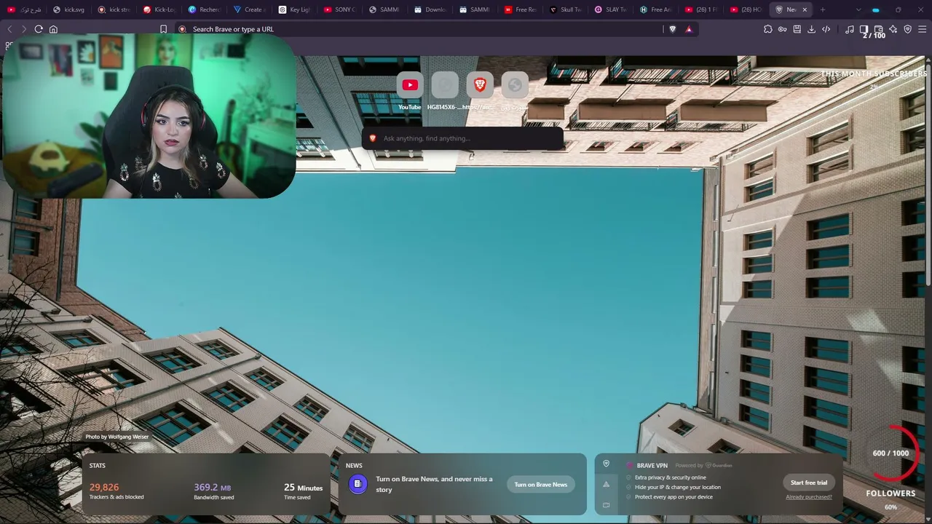Open the password key icon in toolbar
932x524 pixels.
point(783,29)
